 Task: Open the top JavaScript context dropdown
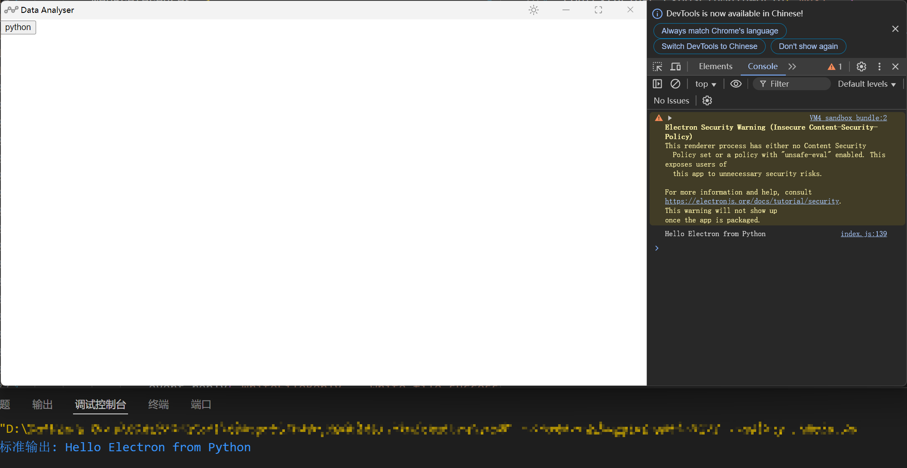coord(705,84)
